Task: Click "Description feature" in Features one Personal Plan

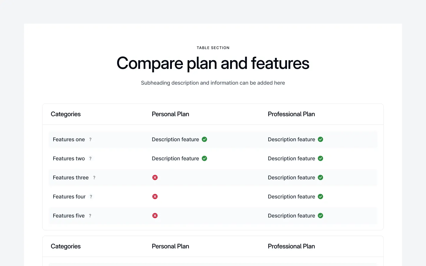Action: point(175,140)
